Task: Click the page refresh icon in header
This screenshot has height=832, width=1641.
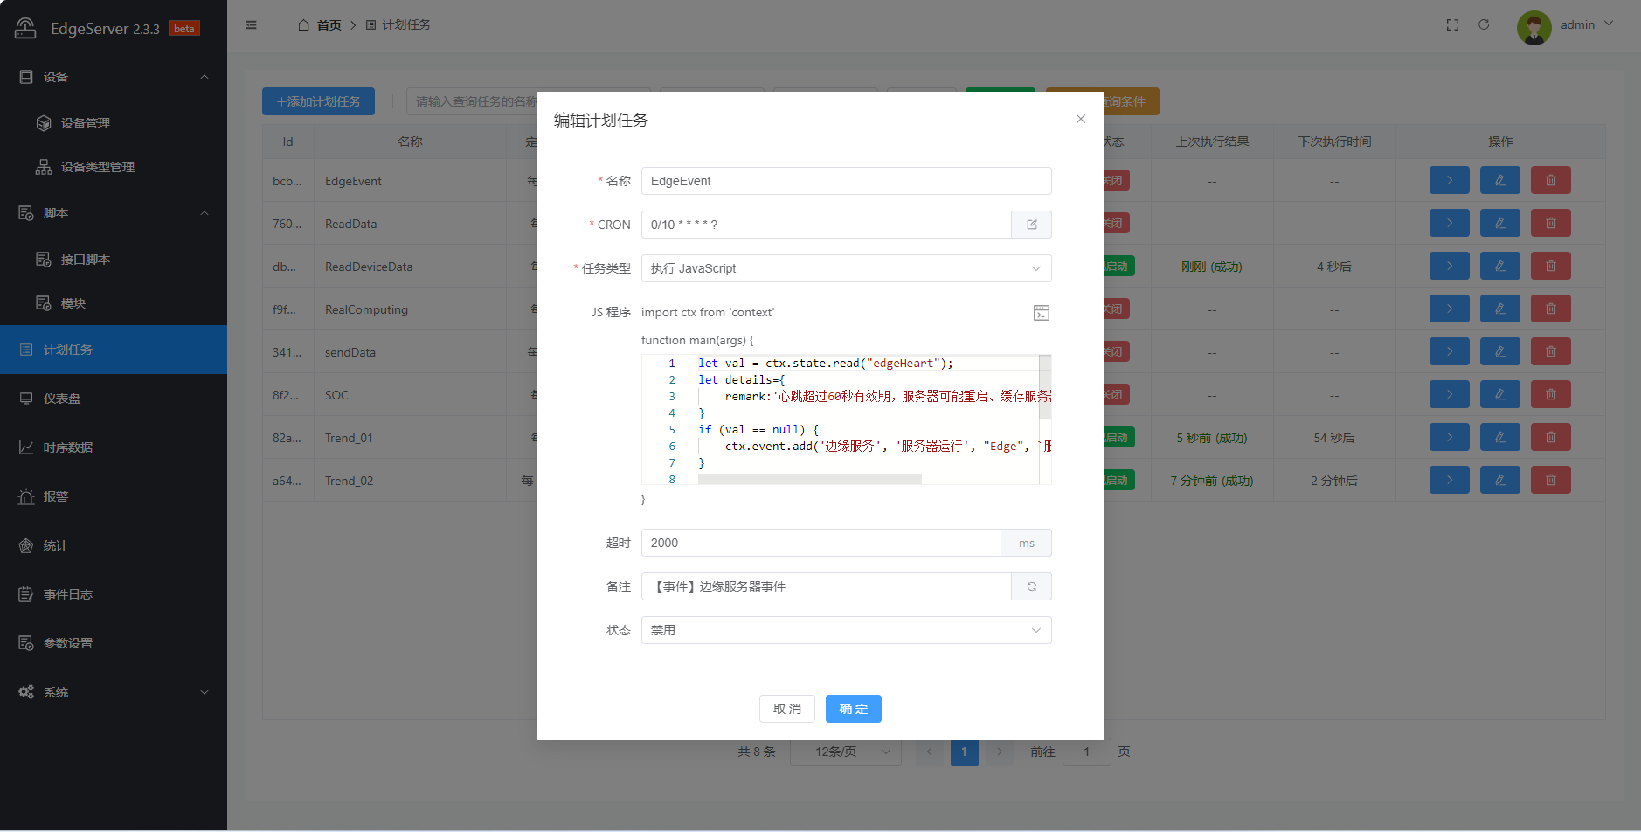Action: pyautogui.click(x=1484, y=25)
